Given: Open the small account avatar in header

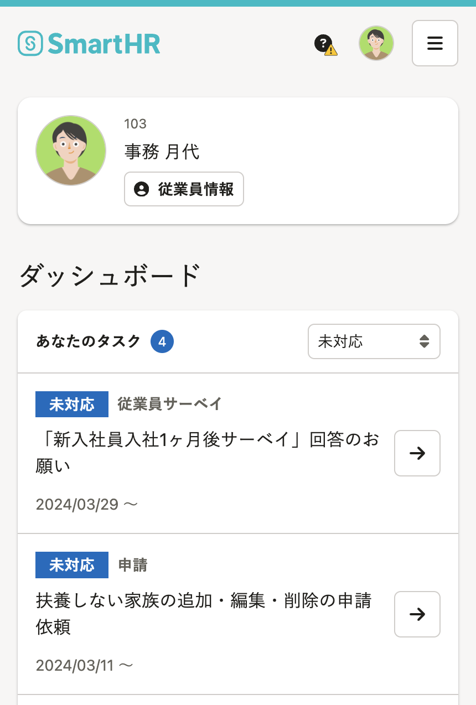Looking at the screenshot, I should pos(376,43).
